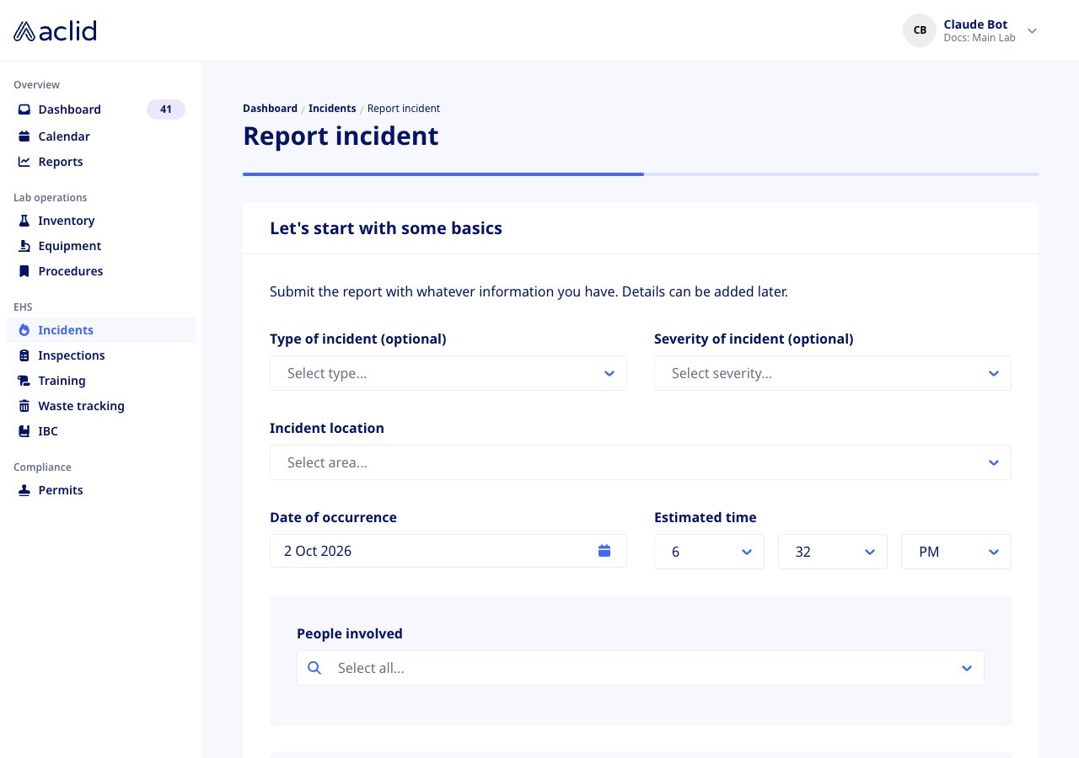Expand the People involved select chevron

pos(967,668)
